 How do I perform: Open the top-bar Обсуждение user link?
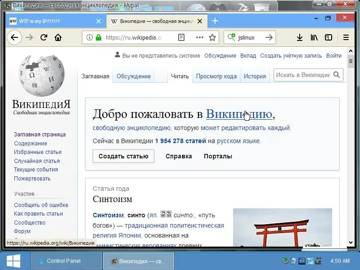pyautogui.click(x=220, y=55)
